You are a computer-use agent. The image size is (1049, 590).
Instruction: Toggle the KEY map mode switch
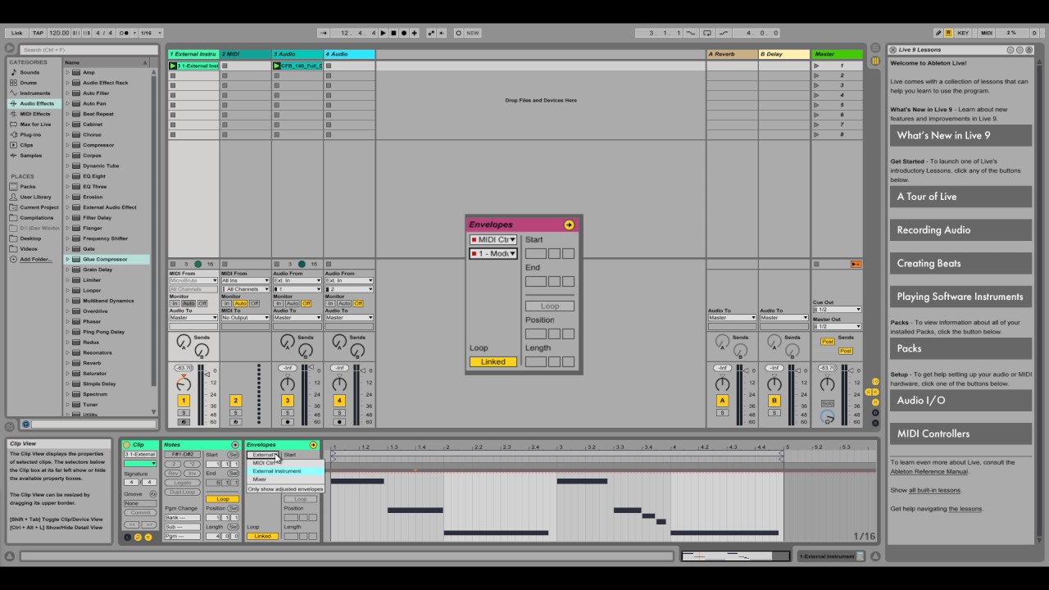click(963, 33)
